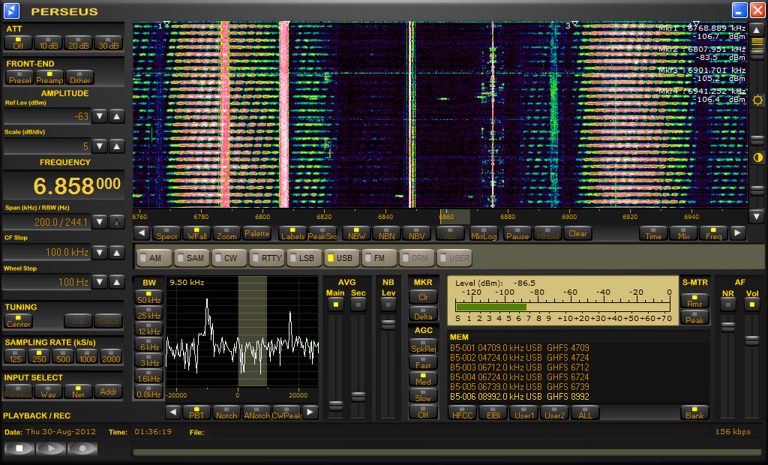Click right arrow after CWPeak button
This screenshot has height=465, width=768.
[x=310, y=412]
